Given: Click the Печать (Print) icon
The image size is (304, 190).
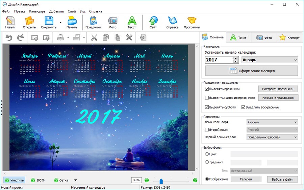Looking at the screenshot, I should click(x=72, y=21).
